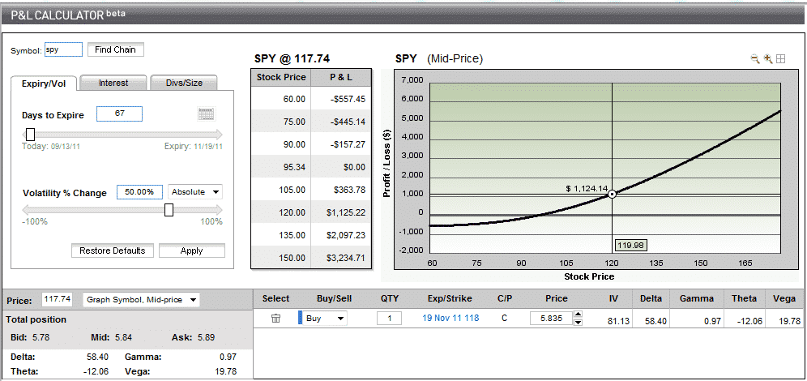This screenshot has height=381, width=807.
Task: Click the Delta column header
Action: coord(651,298)
